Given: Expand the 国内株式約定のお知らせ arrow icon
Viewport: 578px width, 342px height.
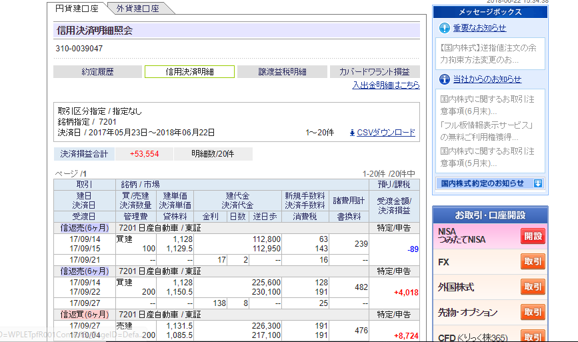Looking at the screenshot, I should tap(538, 183).
